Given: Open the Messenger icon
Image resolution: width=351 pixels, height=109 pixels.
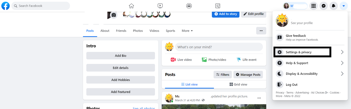Looking at the screenshot, I should click(x=324, y=6).
